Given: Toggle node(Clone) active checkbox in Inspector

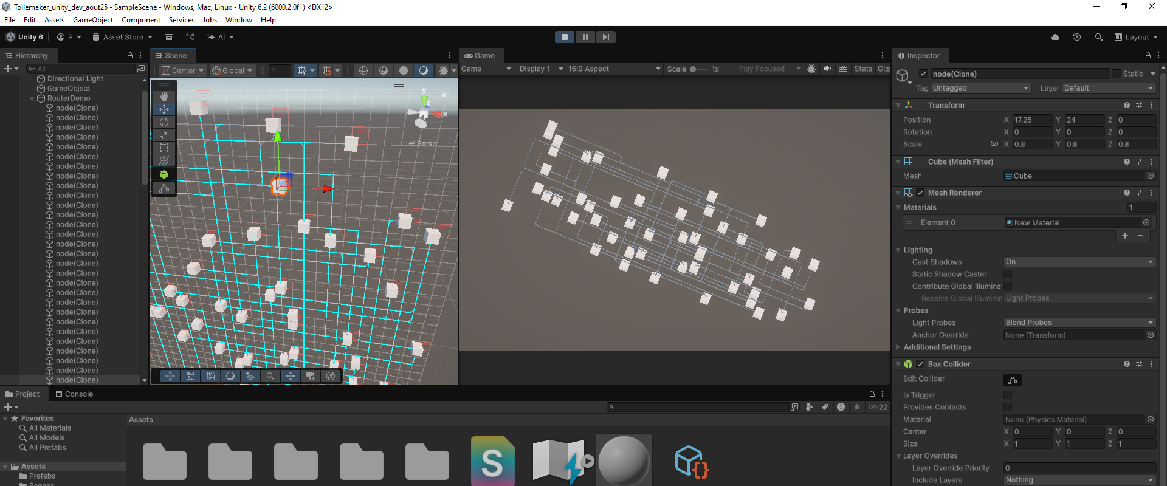Looking at the screenshot, I should click(923, 74).
